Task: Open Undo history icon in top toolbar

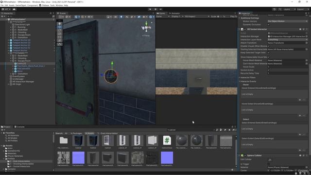Action: tap(275, 9)
